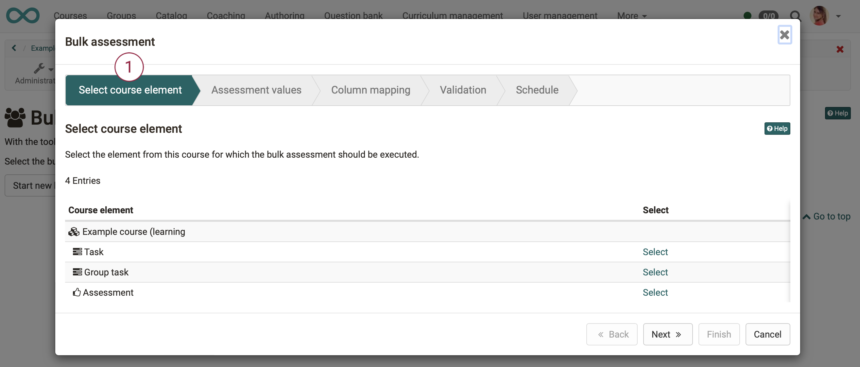Click the Task list icon
Screen dimensions: 860x367
(77, 252)
